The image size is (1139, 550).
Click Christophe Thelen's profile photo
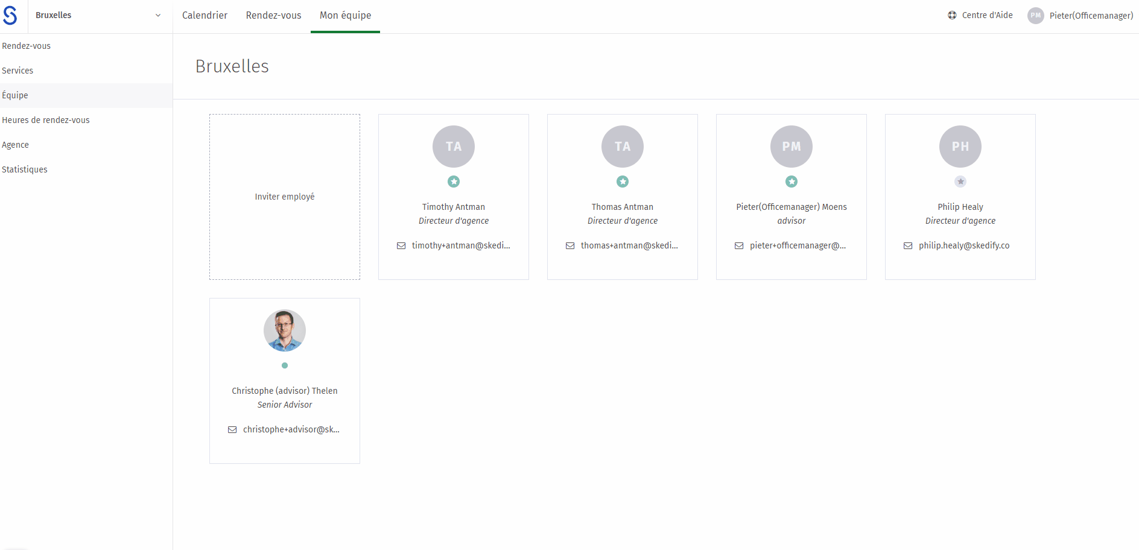coord(285,330)
